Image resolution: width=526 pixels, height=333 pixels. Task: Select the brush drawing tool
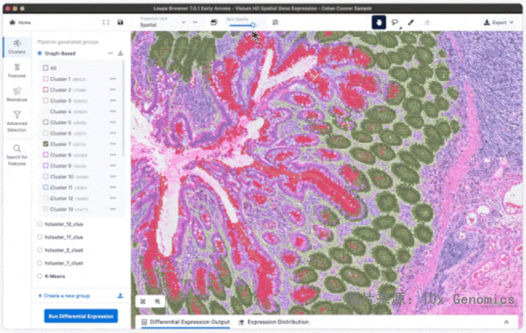coord(410,22)
